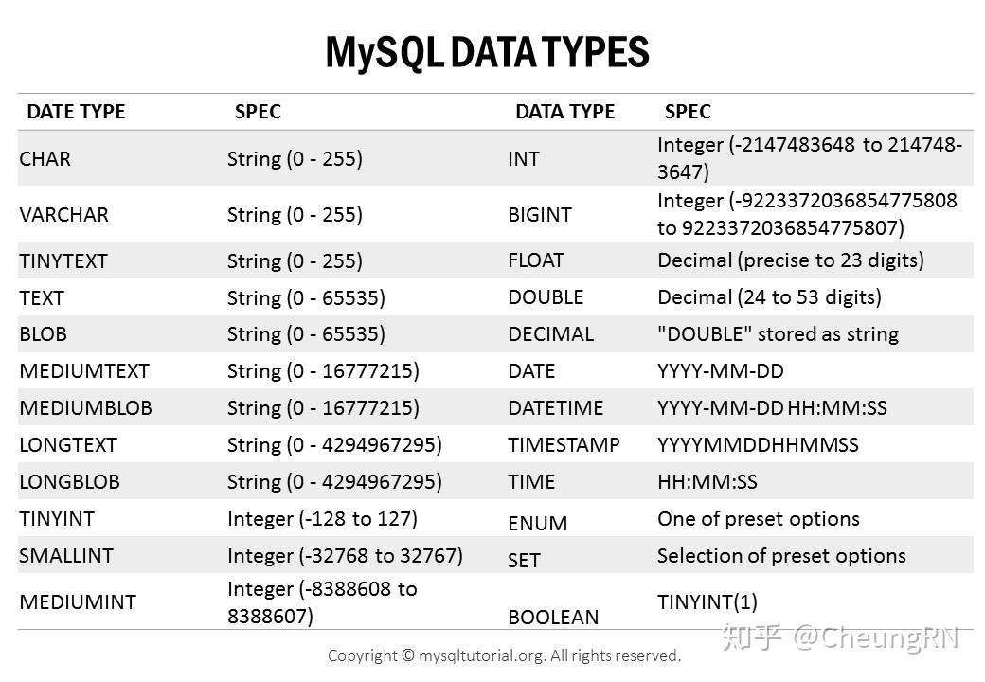The height and width of the screenshot is (682, 985).
Task: Click the SMALLINT row label
Action: tap(66, 556)
